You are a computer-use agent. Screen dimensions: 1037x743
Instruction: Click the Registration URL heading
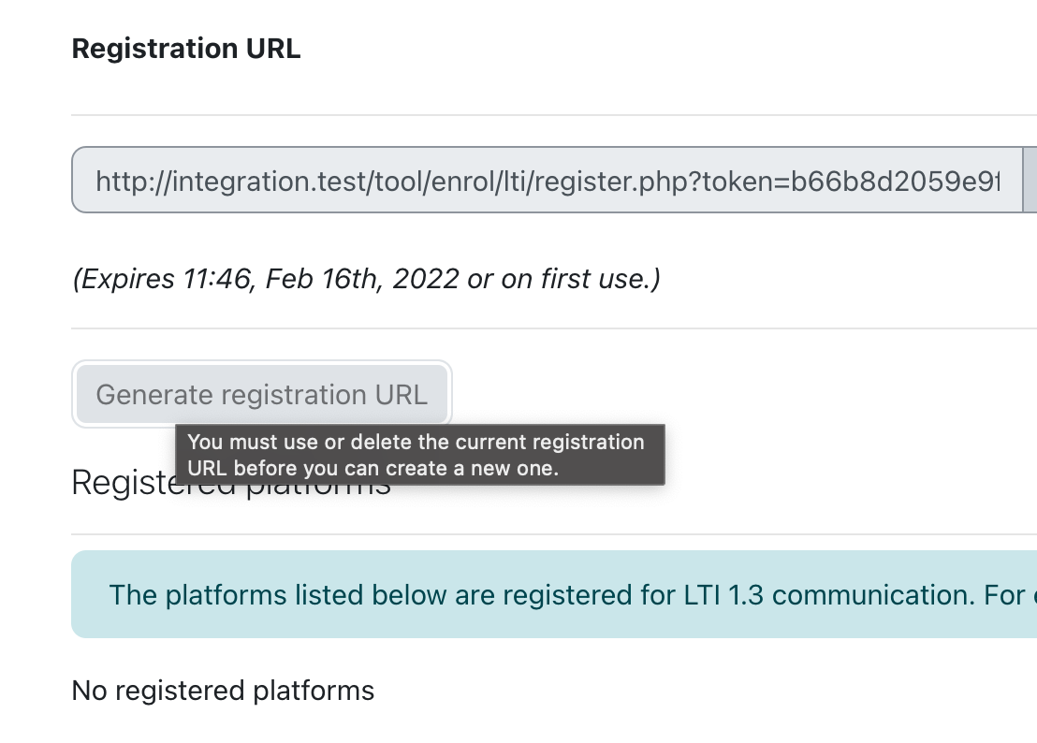tap(186, 49)
